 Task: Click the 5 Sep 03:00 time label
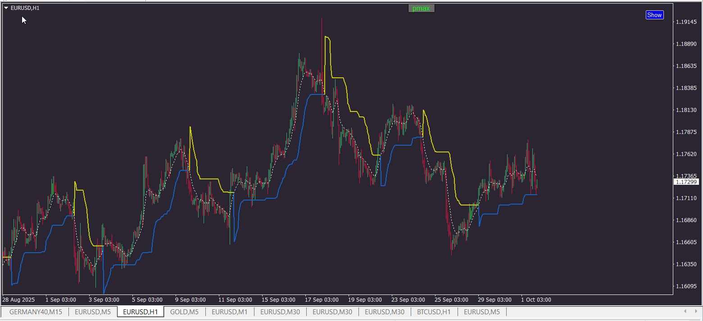(x=147, y=300)
